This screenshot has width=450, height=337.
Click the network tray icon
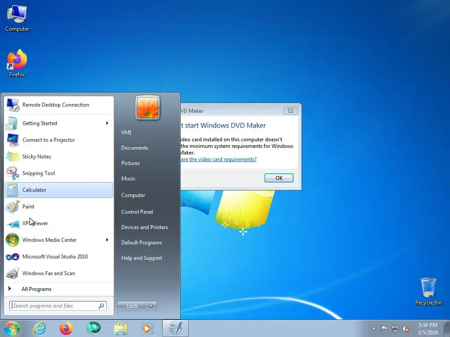click(395, 329)
